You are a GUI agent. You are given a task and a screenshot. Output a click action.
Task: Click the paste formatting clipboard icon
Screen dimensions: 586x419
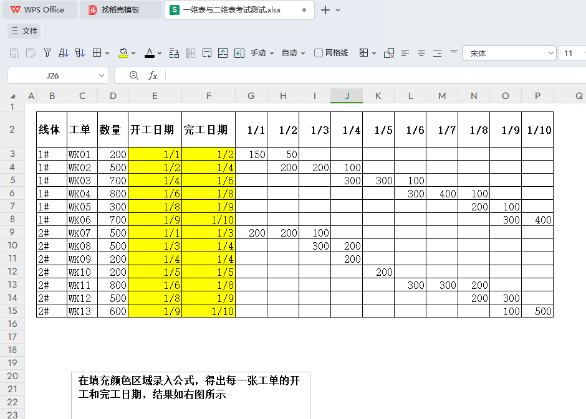click(31, 54)
